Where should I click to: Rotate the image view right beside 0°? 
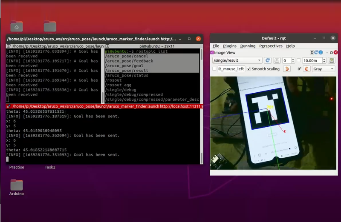click(306, 69)
